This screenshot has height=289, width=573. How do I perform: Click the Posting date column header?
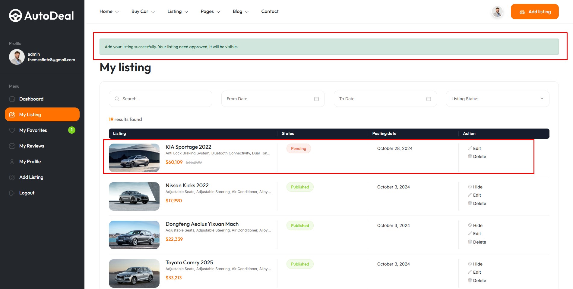(x=384, y=133)
